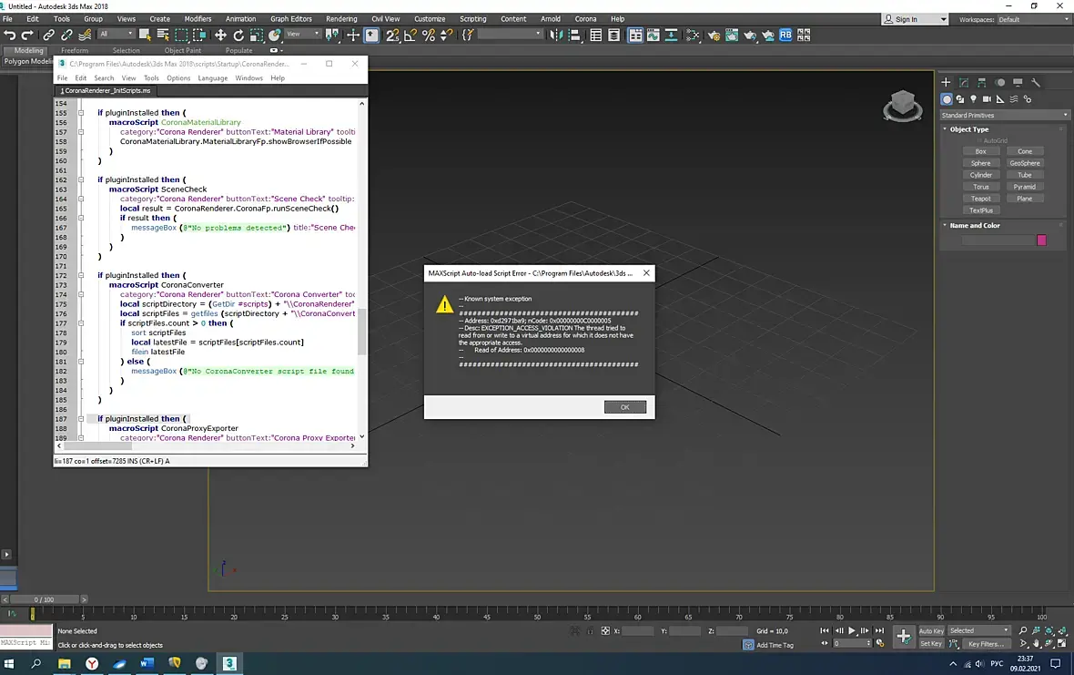Click the Redo arrow icon
The image size is (1074, 675).
[x=27, y=35]
